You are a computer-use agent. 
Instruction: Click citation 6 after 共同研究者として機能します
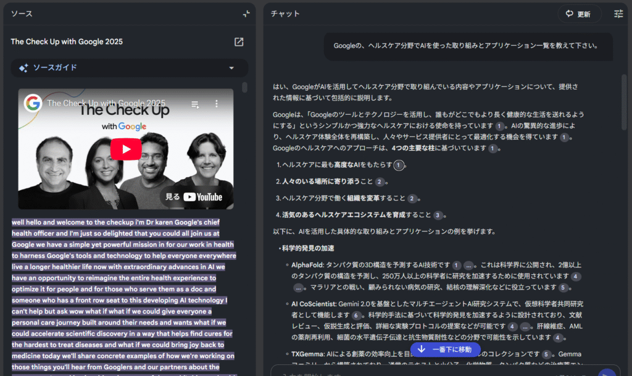tap(356, 315)
